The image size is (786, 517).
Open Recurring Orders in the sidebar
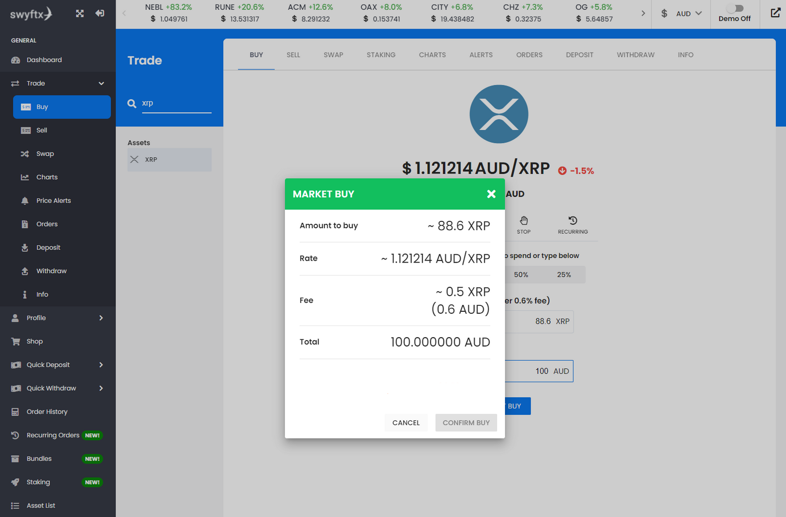tap(57, 435)
